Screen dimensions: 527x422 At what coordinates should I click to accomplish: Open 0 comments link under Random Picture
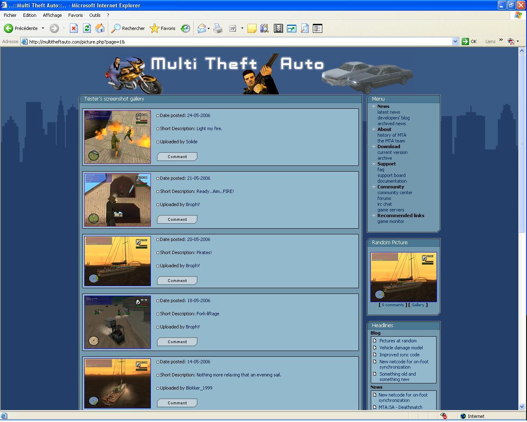click(x=393, y=305)
